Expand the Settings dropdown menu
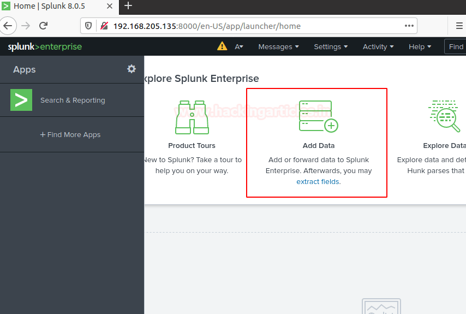The width and height of the screenshot is (466, 314). (x=330, y=47)
